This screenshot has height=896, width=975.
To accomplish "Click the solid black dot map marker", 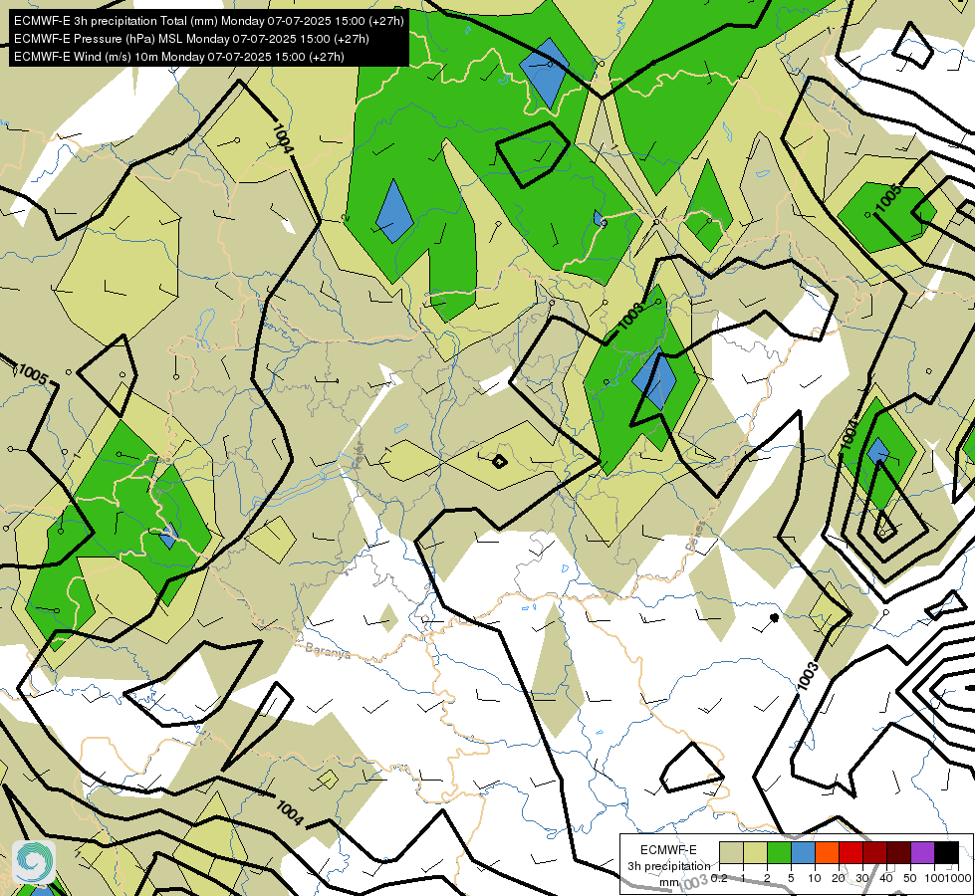I will [774, 617].
